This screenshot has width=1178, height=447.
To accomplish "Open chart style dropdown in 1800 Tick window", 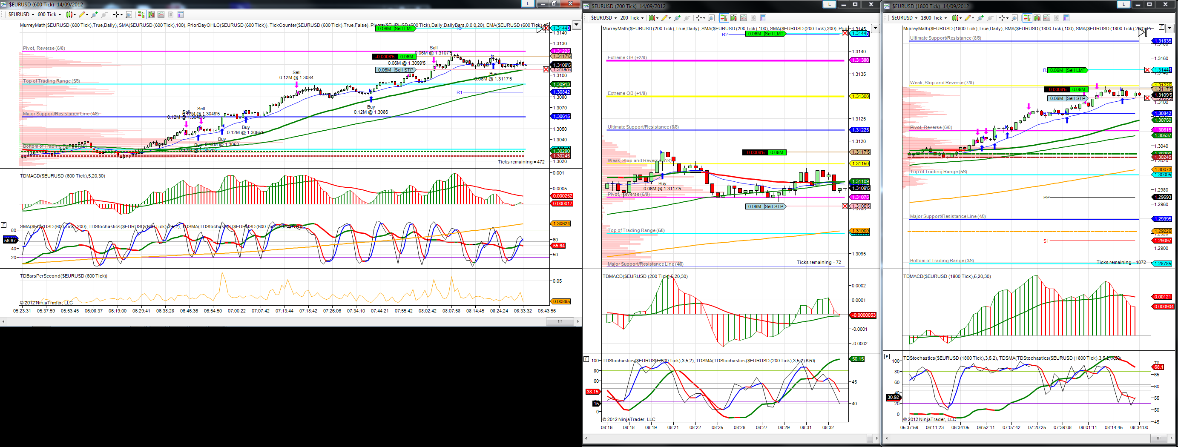I will pos(956,18).
